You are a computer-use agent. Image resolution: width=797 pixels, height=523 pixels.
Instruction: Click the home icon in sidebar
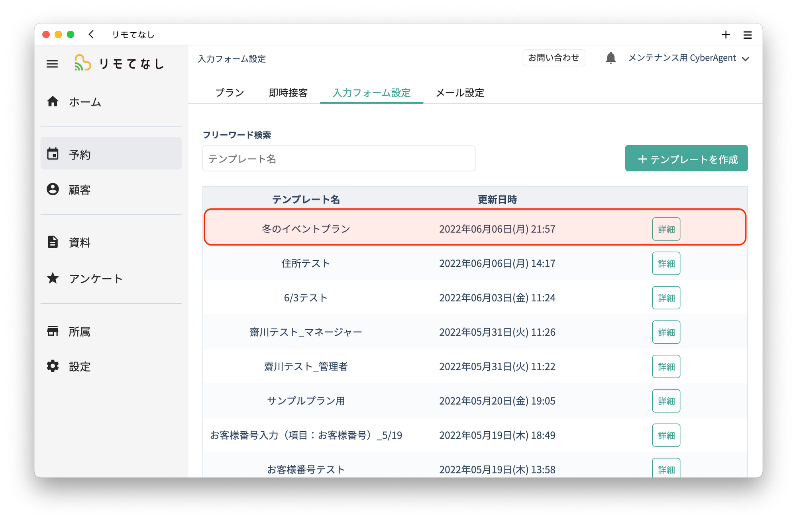[x=53, y=102]
